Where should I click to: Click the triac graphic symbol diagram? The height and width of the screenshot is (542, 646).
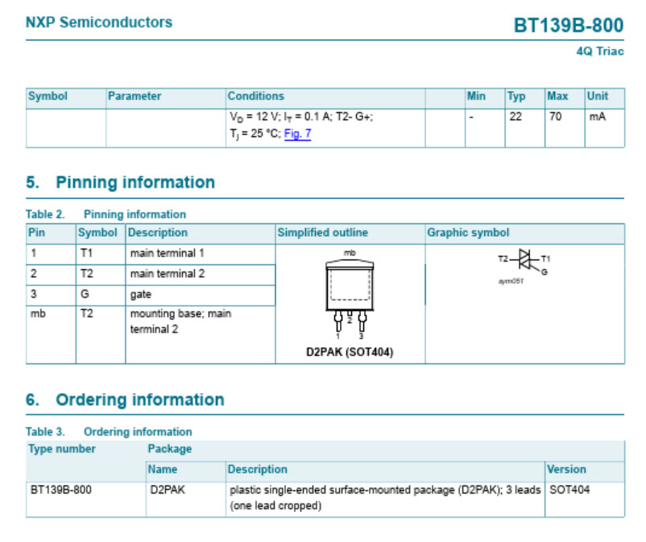coord(524,265)
